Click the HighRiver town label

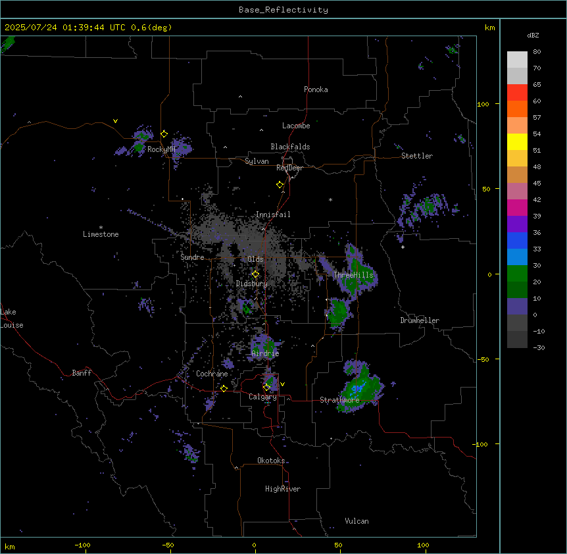[x=283, y=489]
